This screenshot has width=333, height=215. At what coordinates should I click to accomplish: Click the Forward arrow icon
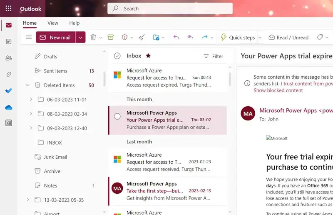pos(204,37)
